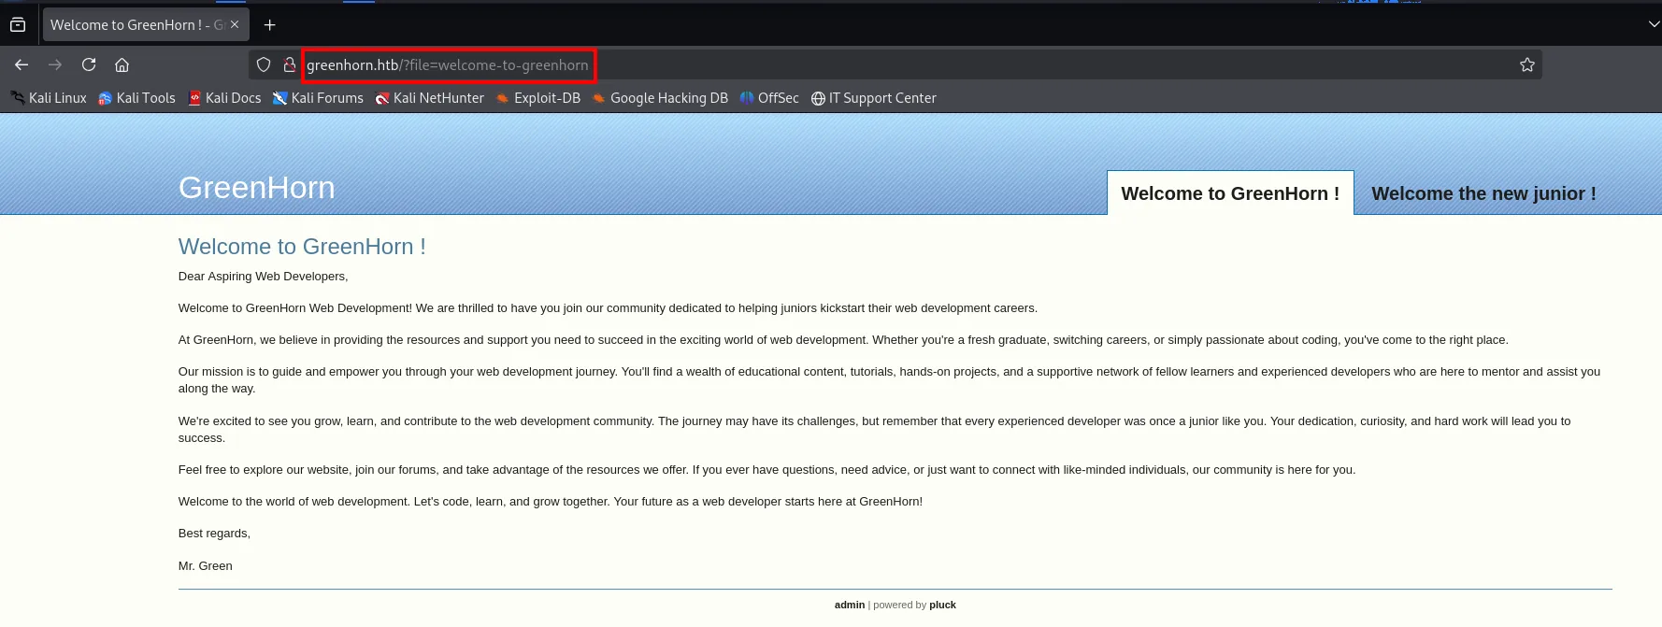Reload the current page

89,64
